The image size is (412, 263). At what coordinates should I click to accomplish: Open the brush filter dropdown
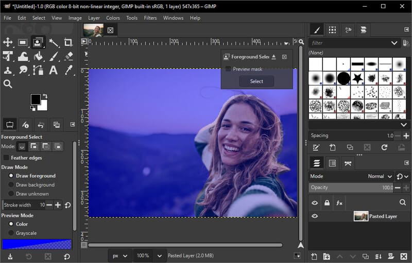[394, 43]
